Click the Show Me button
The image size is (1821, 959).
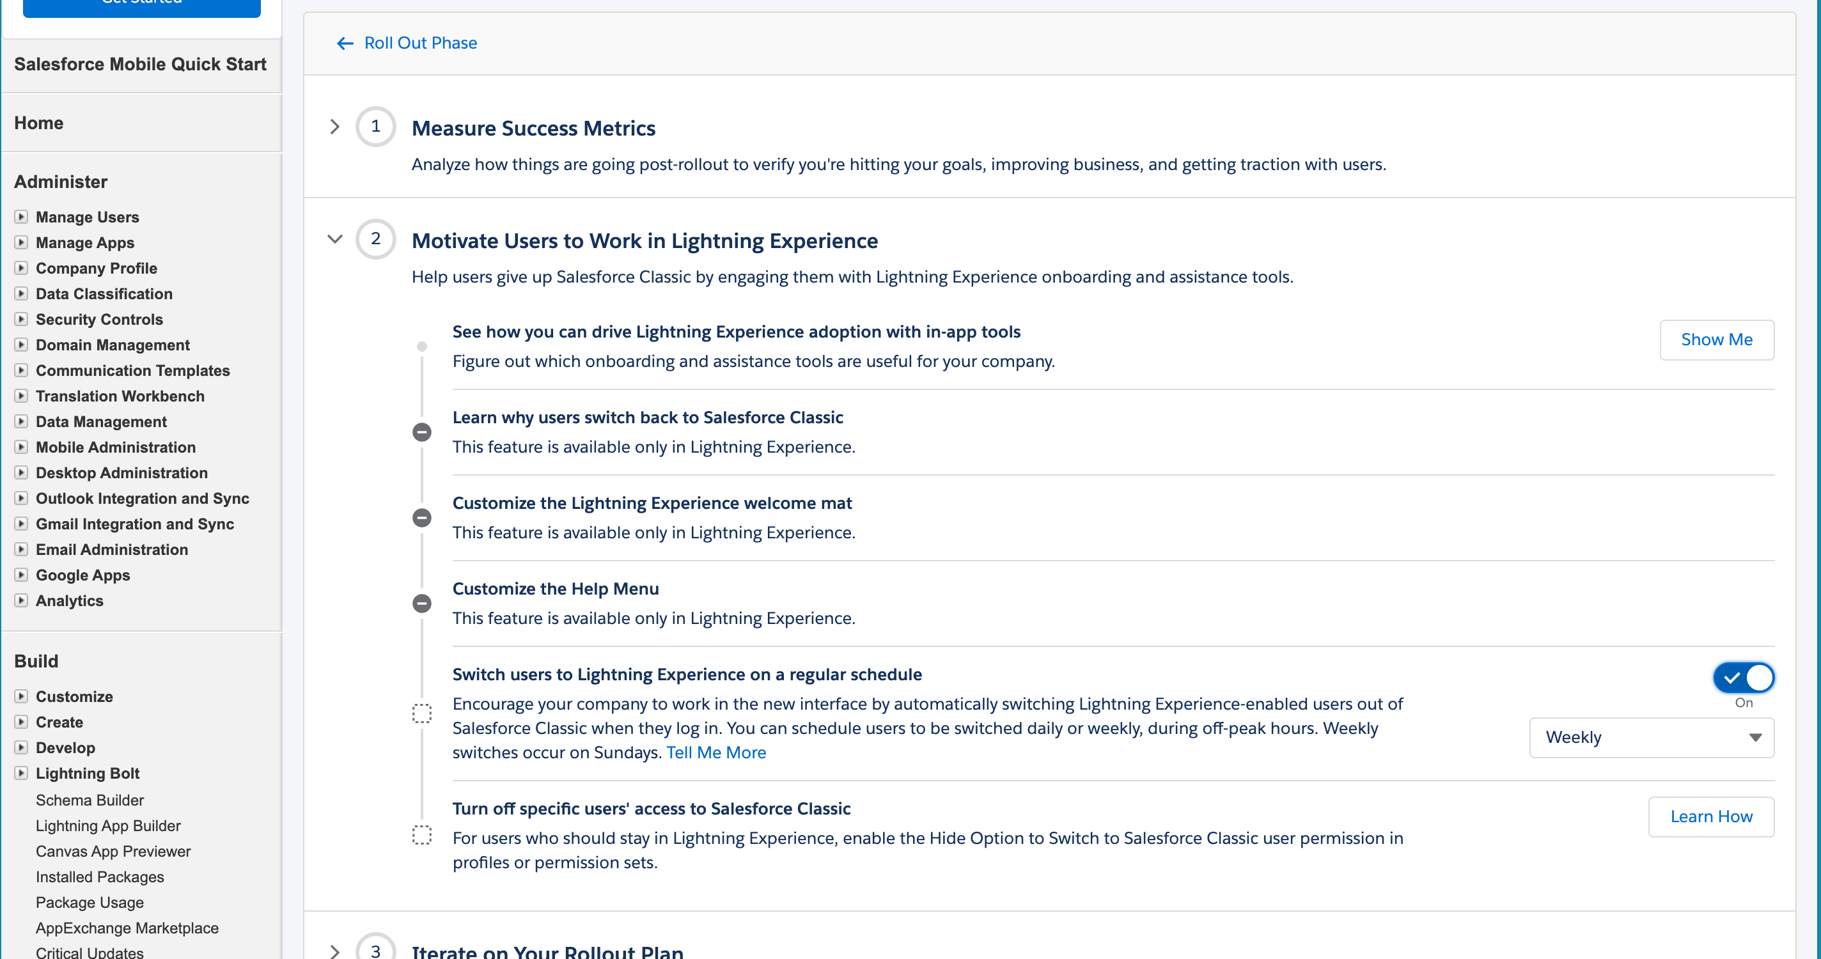point(1716,340)
